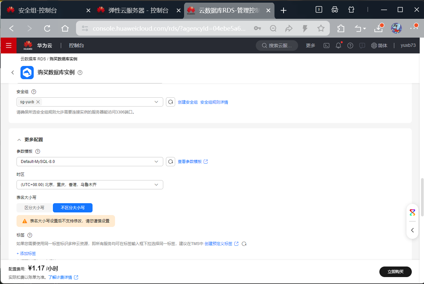
Task: Click the browser address bar URL
Action: (x=169, y=29)
